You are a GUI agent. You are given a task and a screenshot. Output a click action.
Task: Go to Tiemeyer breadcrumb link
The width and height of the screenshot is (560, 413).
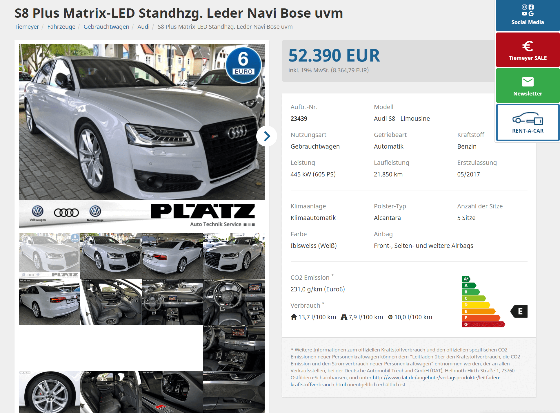pos(27,27)
